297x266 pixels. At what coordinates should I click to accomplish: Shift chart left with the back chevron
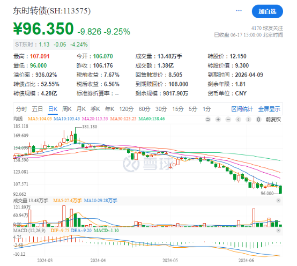pyautogui.click(x=238, y=120)
